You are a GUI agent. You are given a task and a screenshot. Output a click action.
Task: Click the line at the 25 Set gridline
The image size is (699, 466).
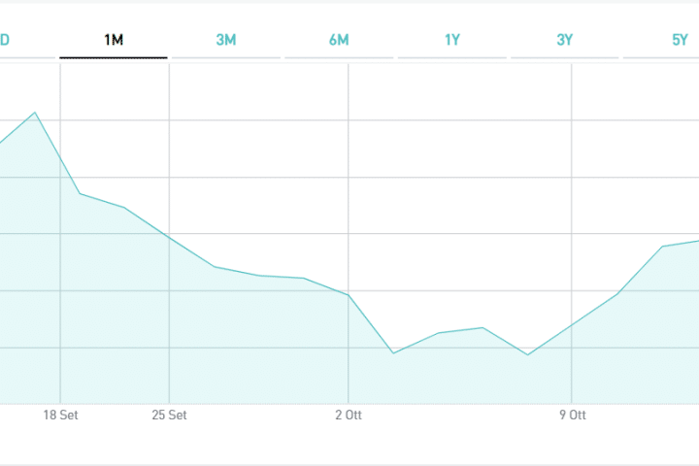tap(170, 236)
